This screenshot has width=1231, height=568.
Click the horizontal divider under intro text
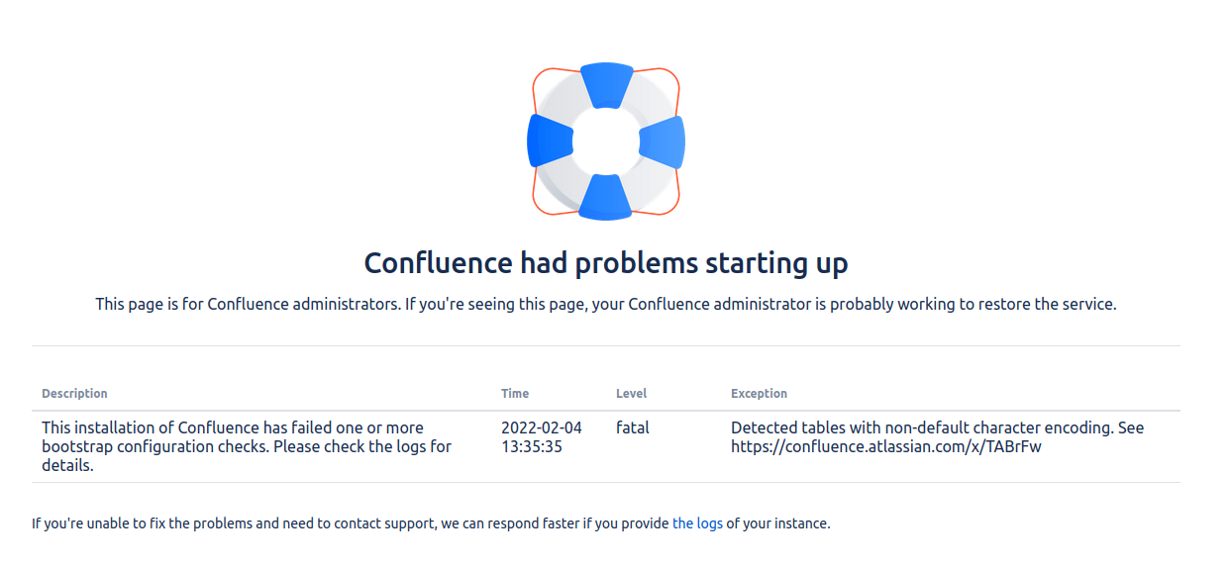606,345
